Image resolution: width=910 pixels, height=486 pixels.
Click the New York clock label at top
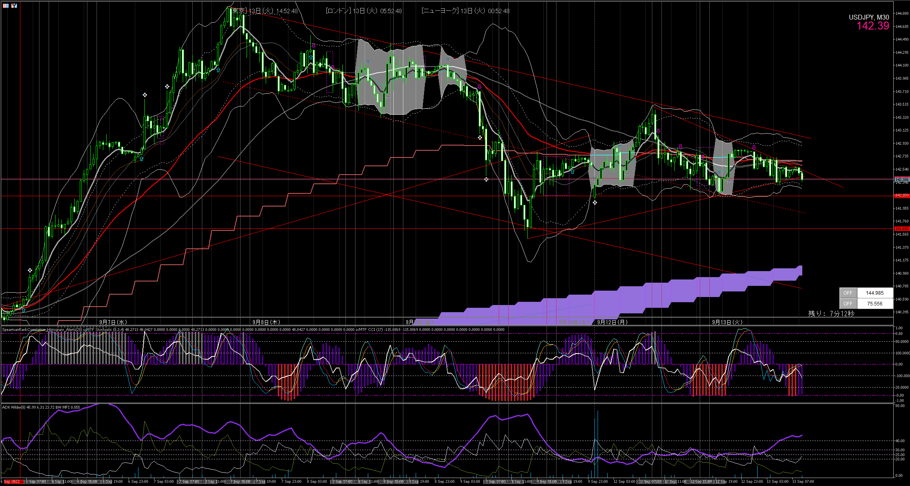(465, 11)
